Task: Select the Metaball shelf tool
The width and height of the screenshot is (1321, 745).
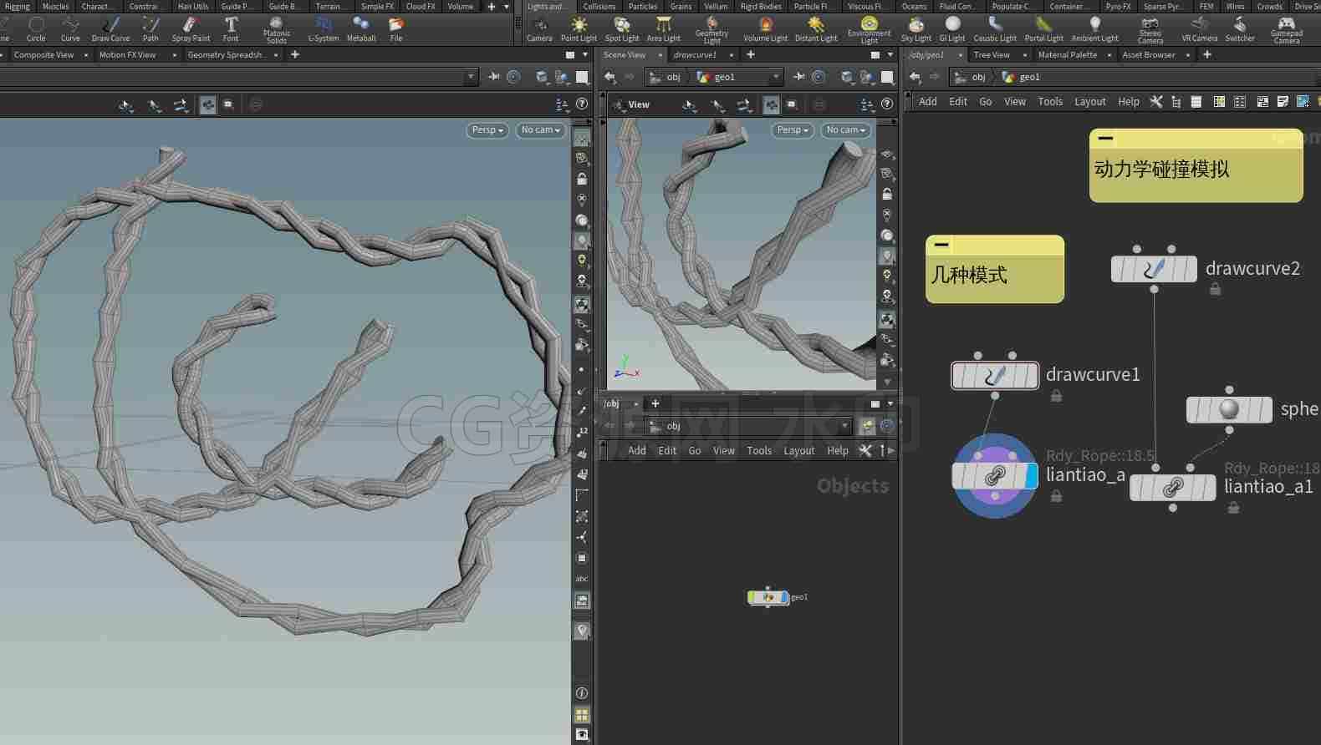Action: point(361,29)
